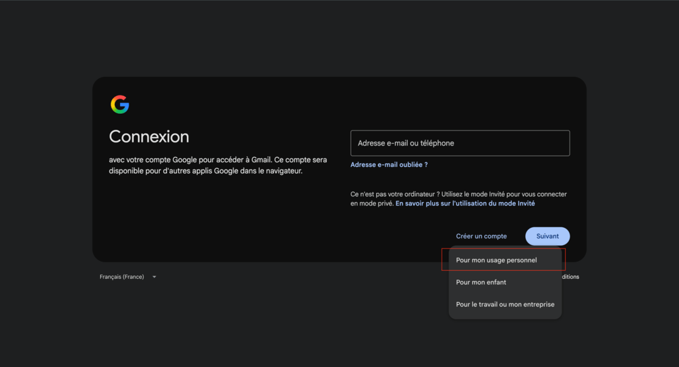Viewport: 679px width, 367px height.
Task: Click the language dropdown arrow icon
Action: (154, 277)
